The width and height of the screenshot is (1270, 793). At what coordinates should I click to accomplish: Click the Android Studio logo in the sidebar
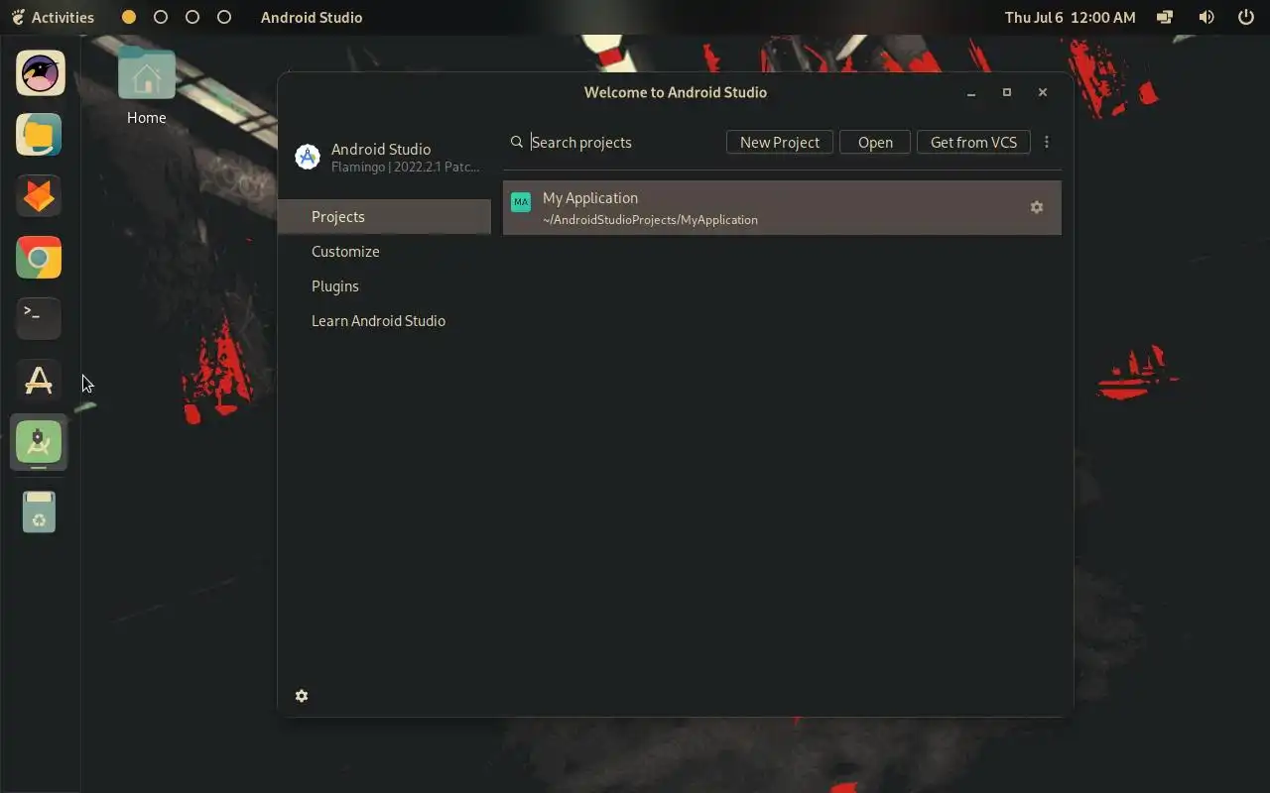[308, 157]
